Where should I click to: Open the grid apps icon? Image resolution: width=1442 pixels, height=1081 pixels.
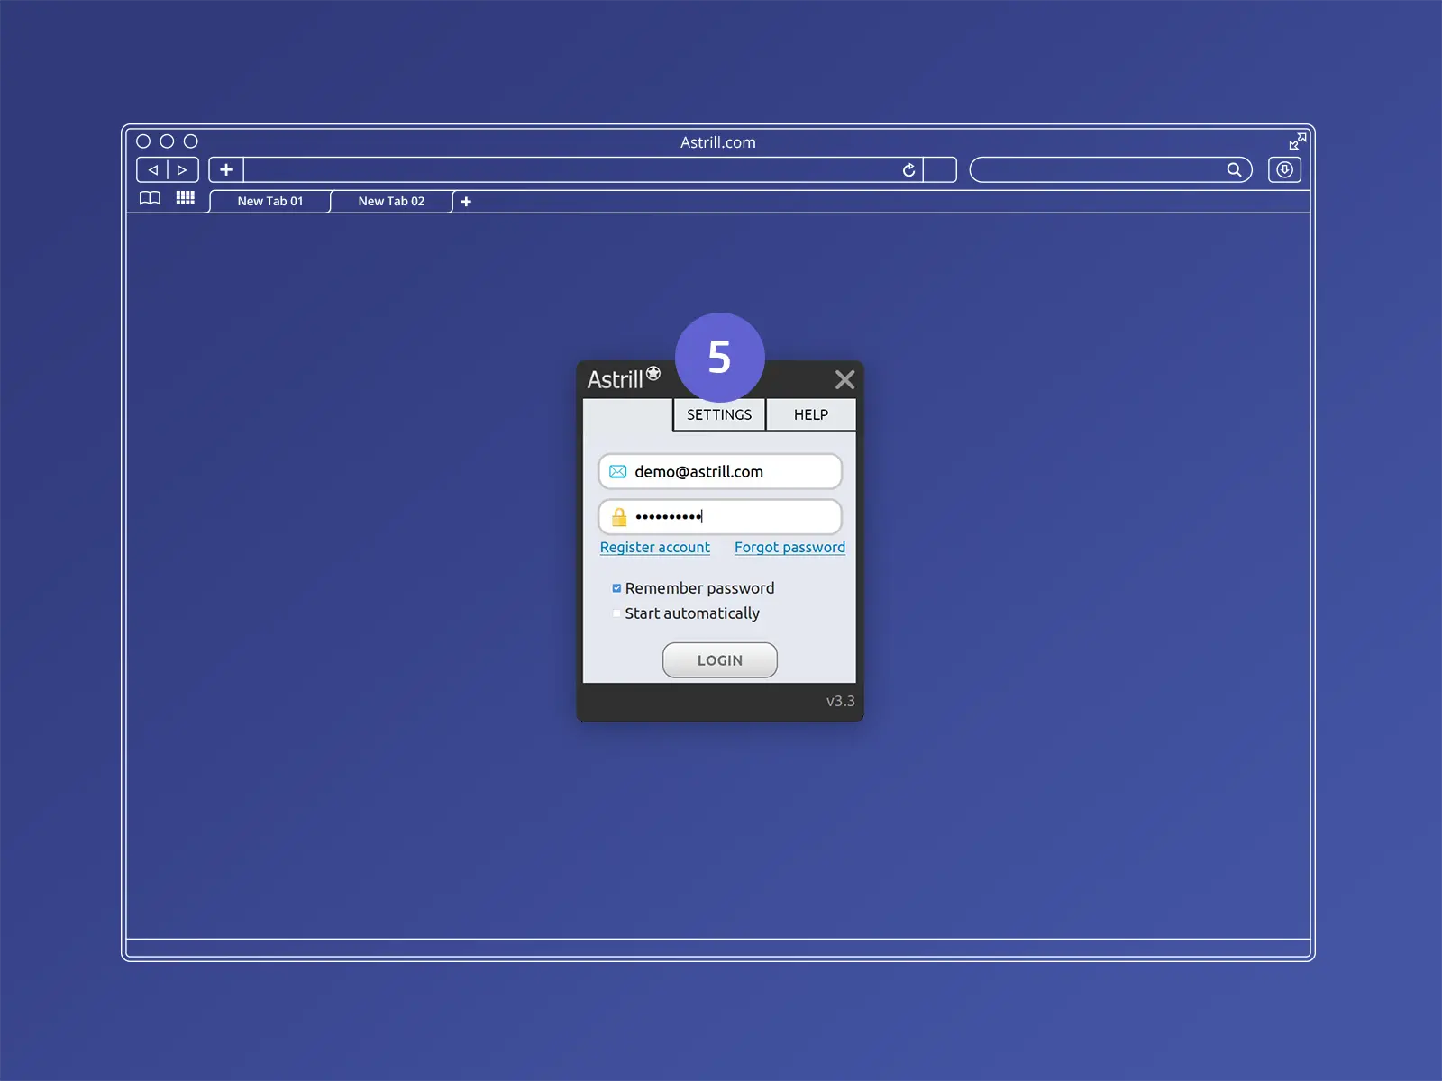[x=186, y=198]
